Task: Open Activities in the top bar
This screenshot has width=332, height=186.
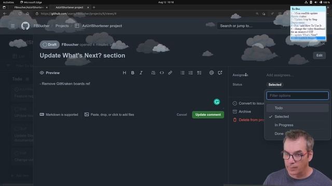Action: pyautogui.click(x=8, y=2)
